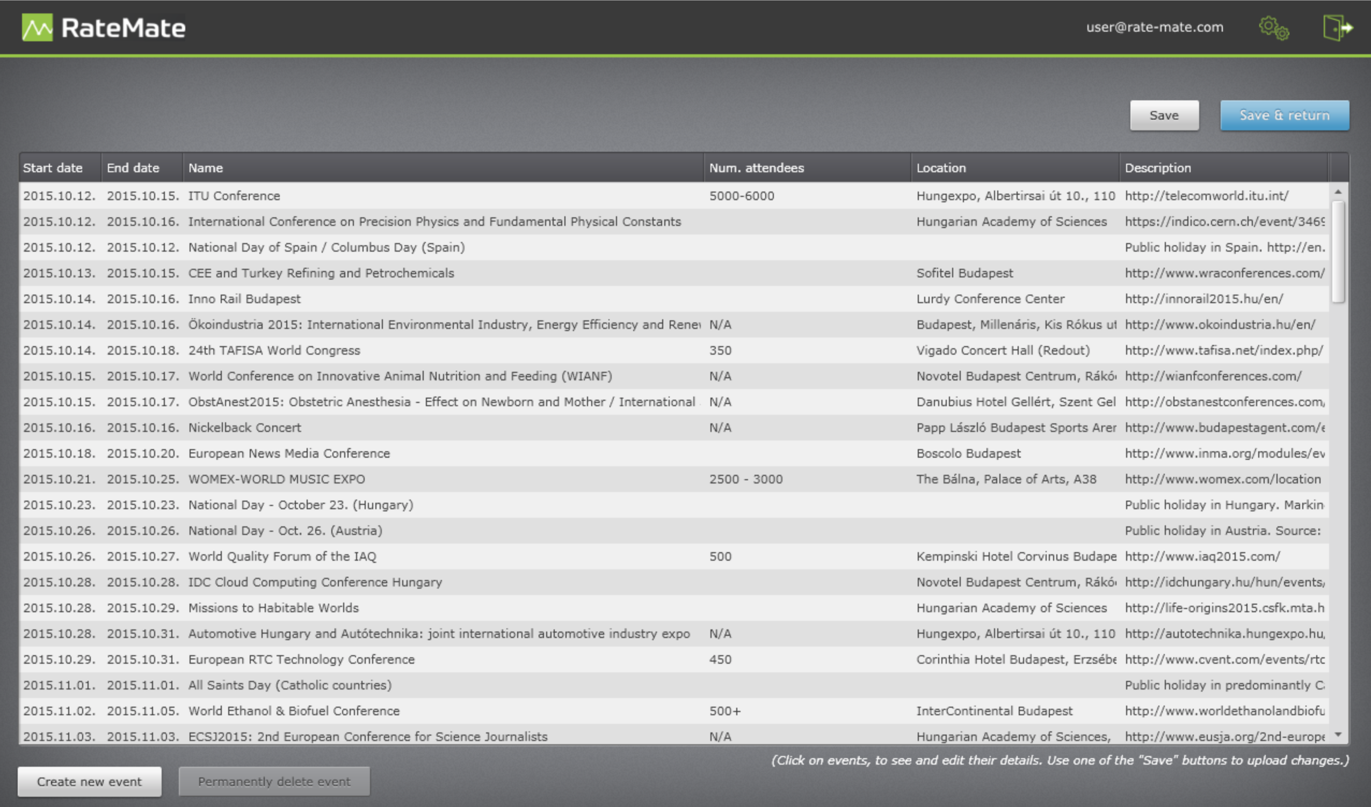Click the RateMate logo
Screen dimensions: 1371x807
pyautogui.click(x=104, y=27)
